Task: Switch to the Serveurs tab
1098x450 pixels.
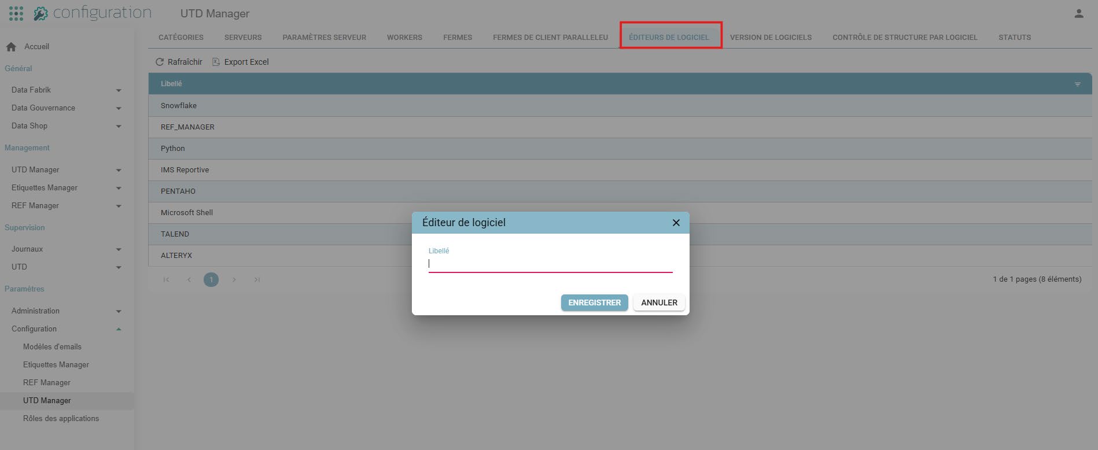Action: click(243, 38)
